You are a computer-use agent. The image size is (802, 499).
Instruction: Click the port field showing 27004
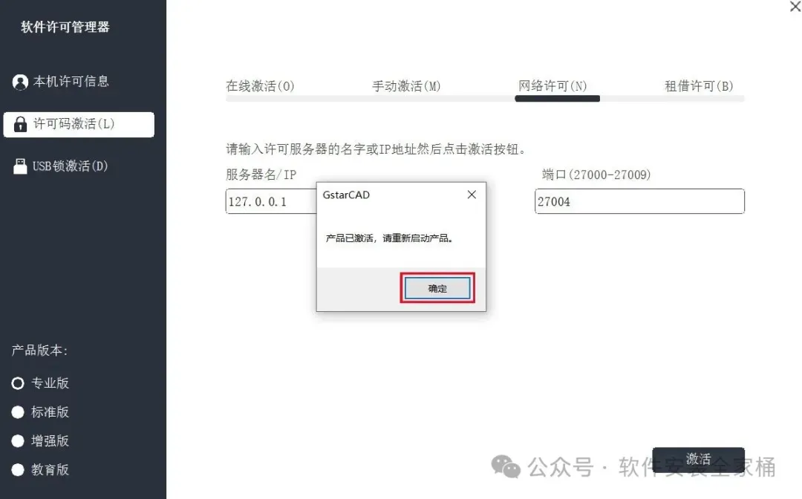click(639, 201)
